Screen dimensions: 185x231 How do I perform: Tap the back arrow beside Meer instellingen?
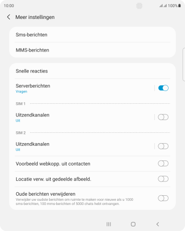(x=9, y=17)
